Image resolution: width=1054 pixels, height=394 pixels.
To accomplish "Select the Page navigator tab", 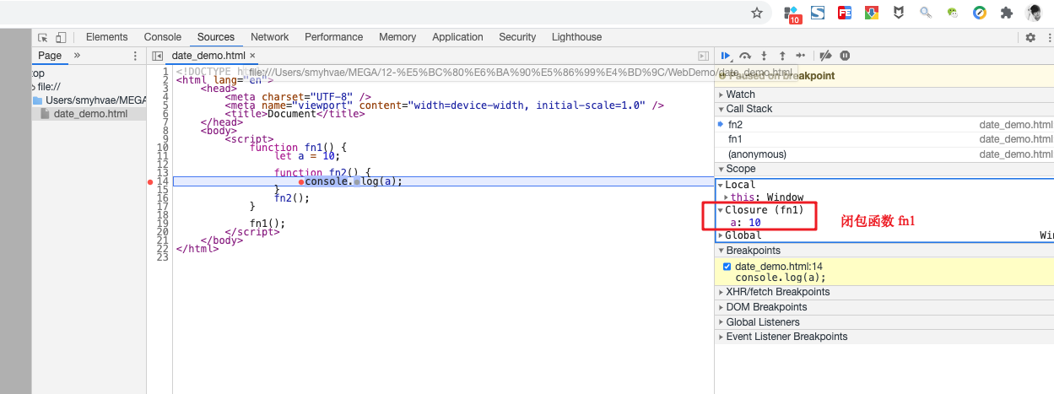I will 50,56.
